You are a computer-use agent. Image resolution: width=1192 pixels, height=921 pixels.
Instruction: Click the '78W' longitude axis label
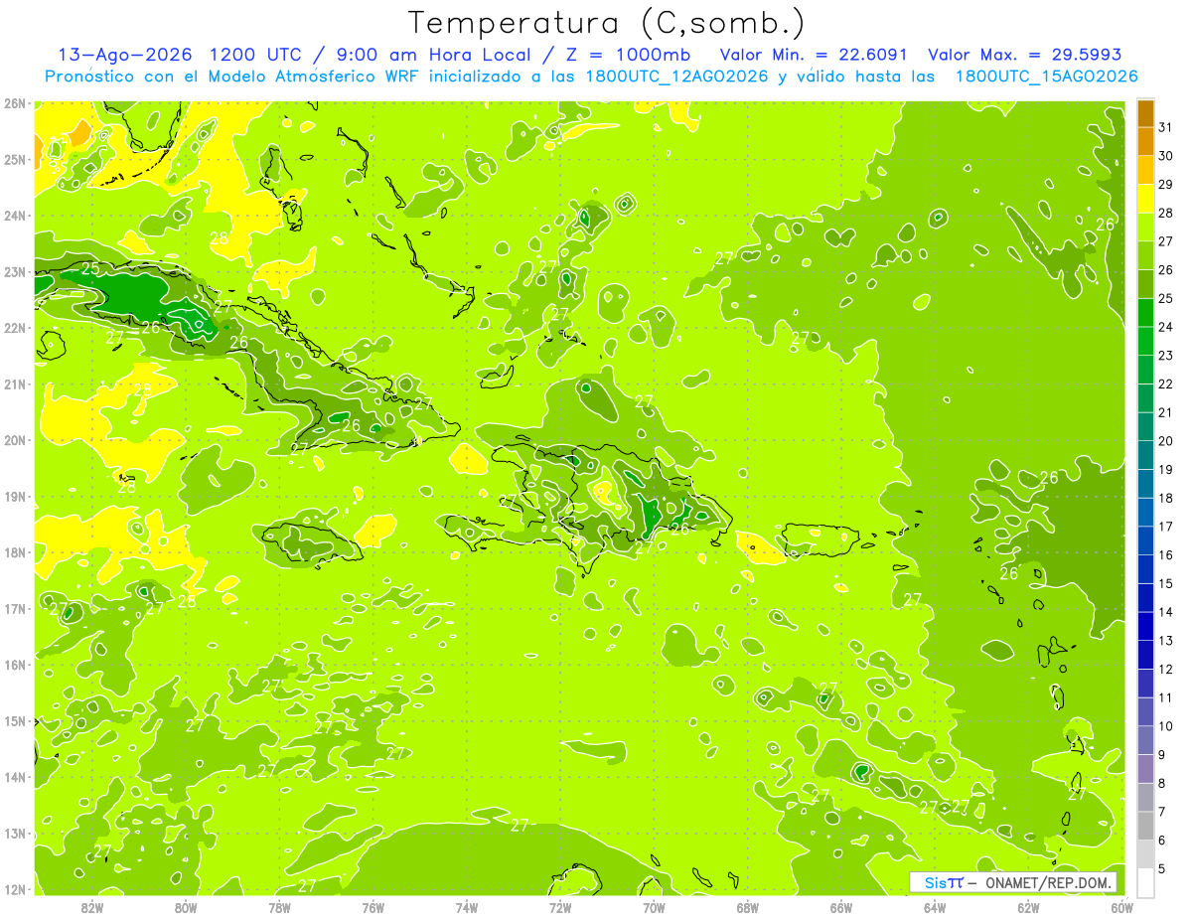[x=279, y=907]
